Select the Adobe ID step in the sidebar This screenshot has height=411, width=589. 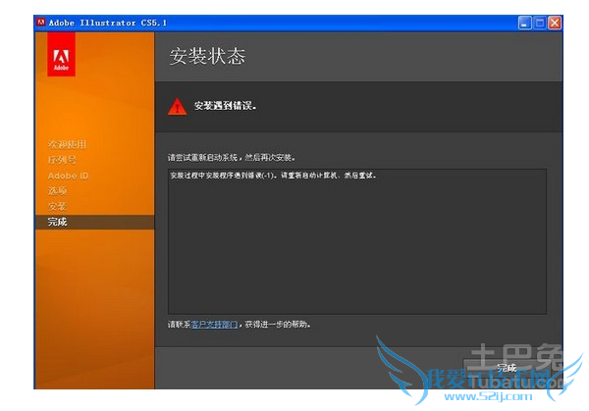coord(69,176)
